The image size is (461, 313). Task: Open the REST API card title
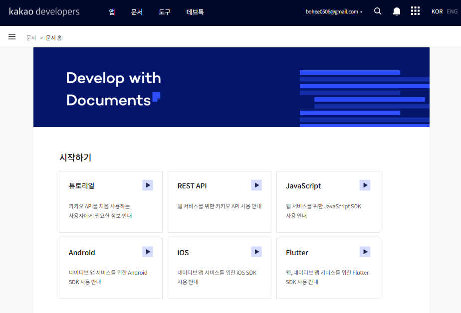[192, 186]
